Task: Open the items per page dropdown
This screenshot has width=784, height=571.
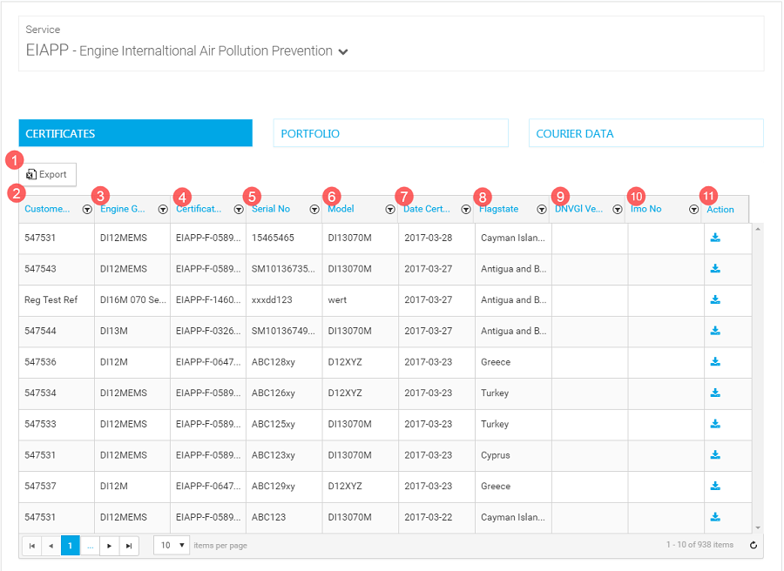Action: pyautogui.click(x=171, y=545)
